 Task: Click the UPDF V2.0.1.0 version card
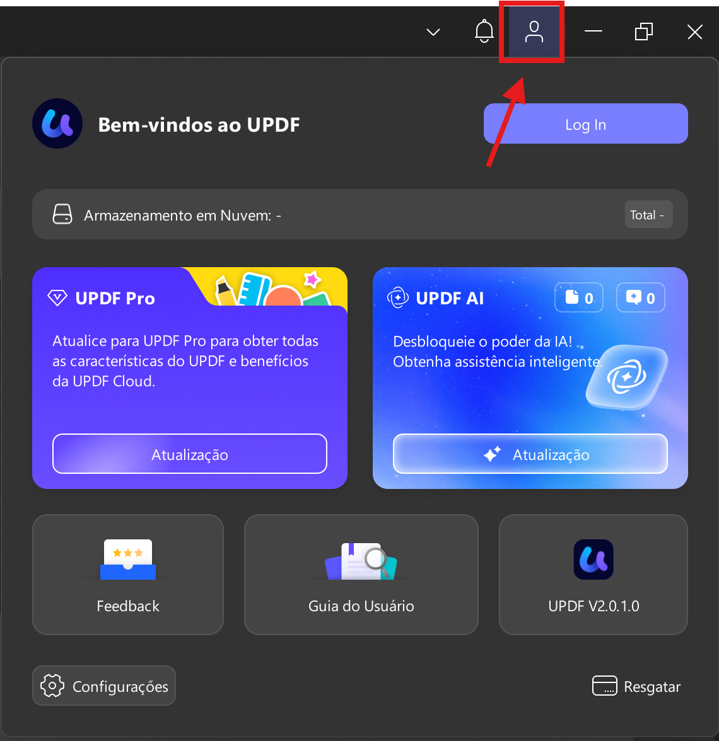593,575
